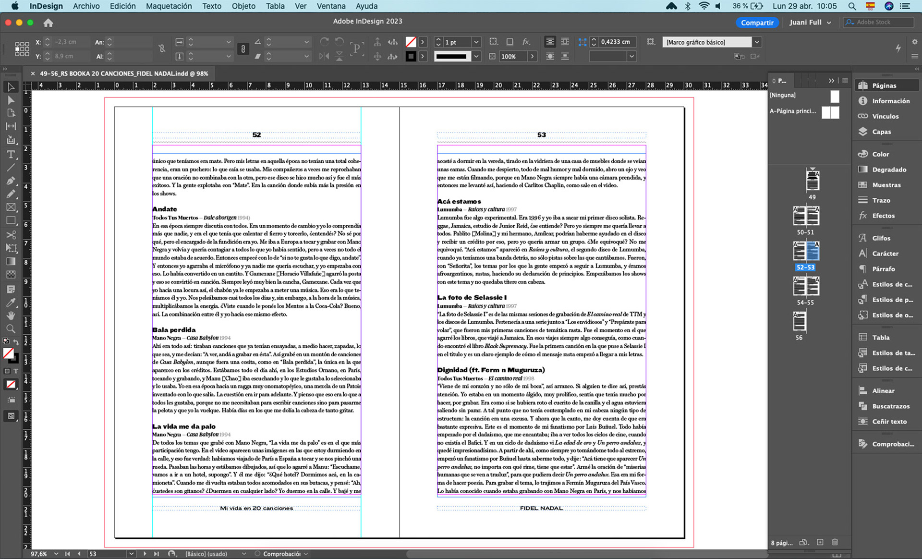The image size is (922, 559).
Task: Click the Rectangle Frame tool
Action: pyautogui.click(x=11, y=207)
